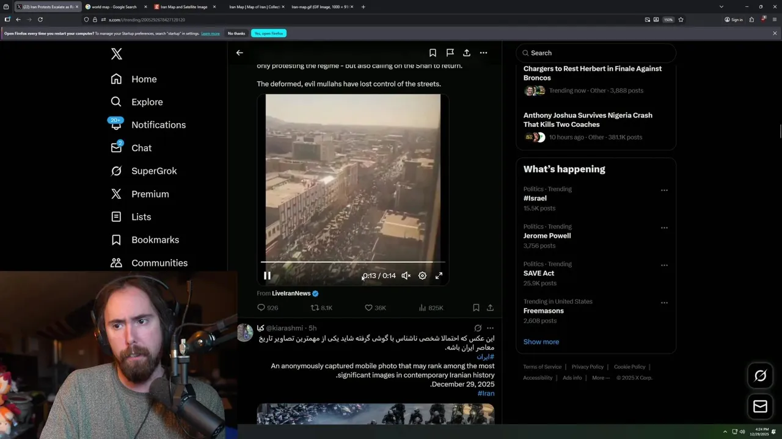This screenshot has width=782, height=439.
Task: View the 825K post views analytics
Action: [431, 308]
